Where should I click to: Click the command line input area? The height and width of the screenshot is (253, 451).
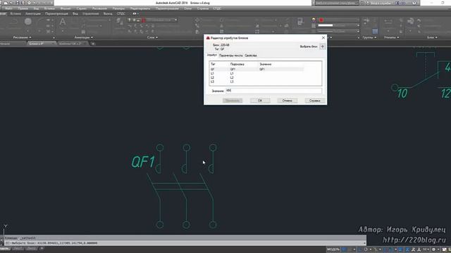point(184,243)
